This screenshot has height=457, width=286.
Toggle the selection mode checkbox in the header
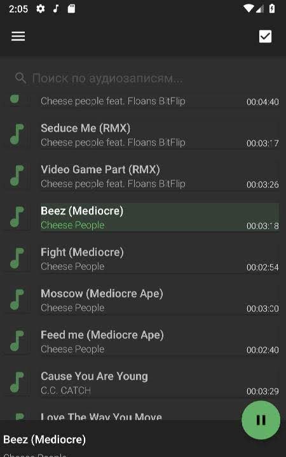(265, 36)
